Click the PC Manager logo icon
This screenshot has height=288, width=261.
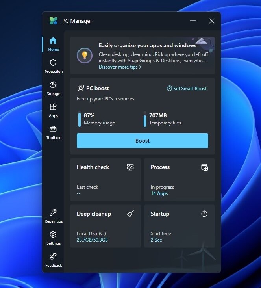pyautogui.click(x=54, y=21)
